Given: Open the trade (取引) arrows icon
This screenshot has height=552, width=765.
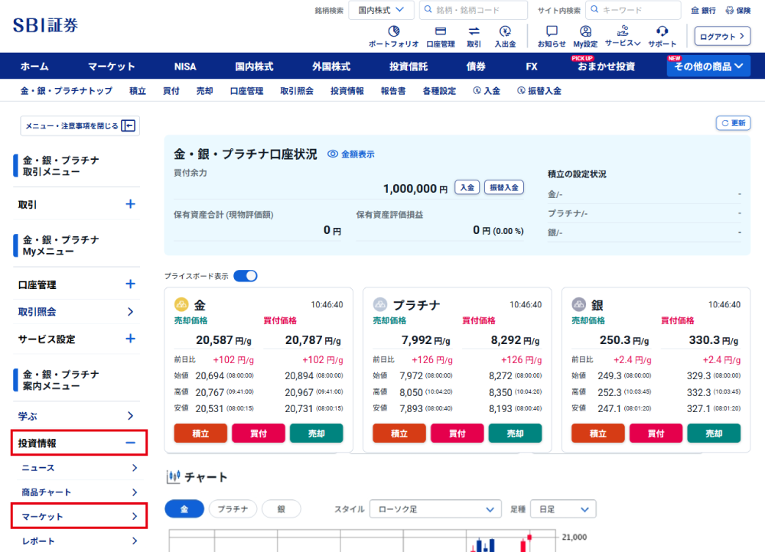Looking at the screenshot, I should (474, 32).
